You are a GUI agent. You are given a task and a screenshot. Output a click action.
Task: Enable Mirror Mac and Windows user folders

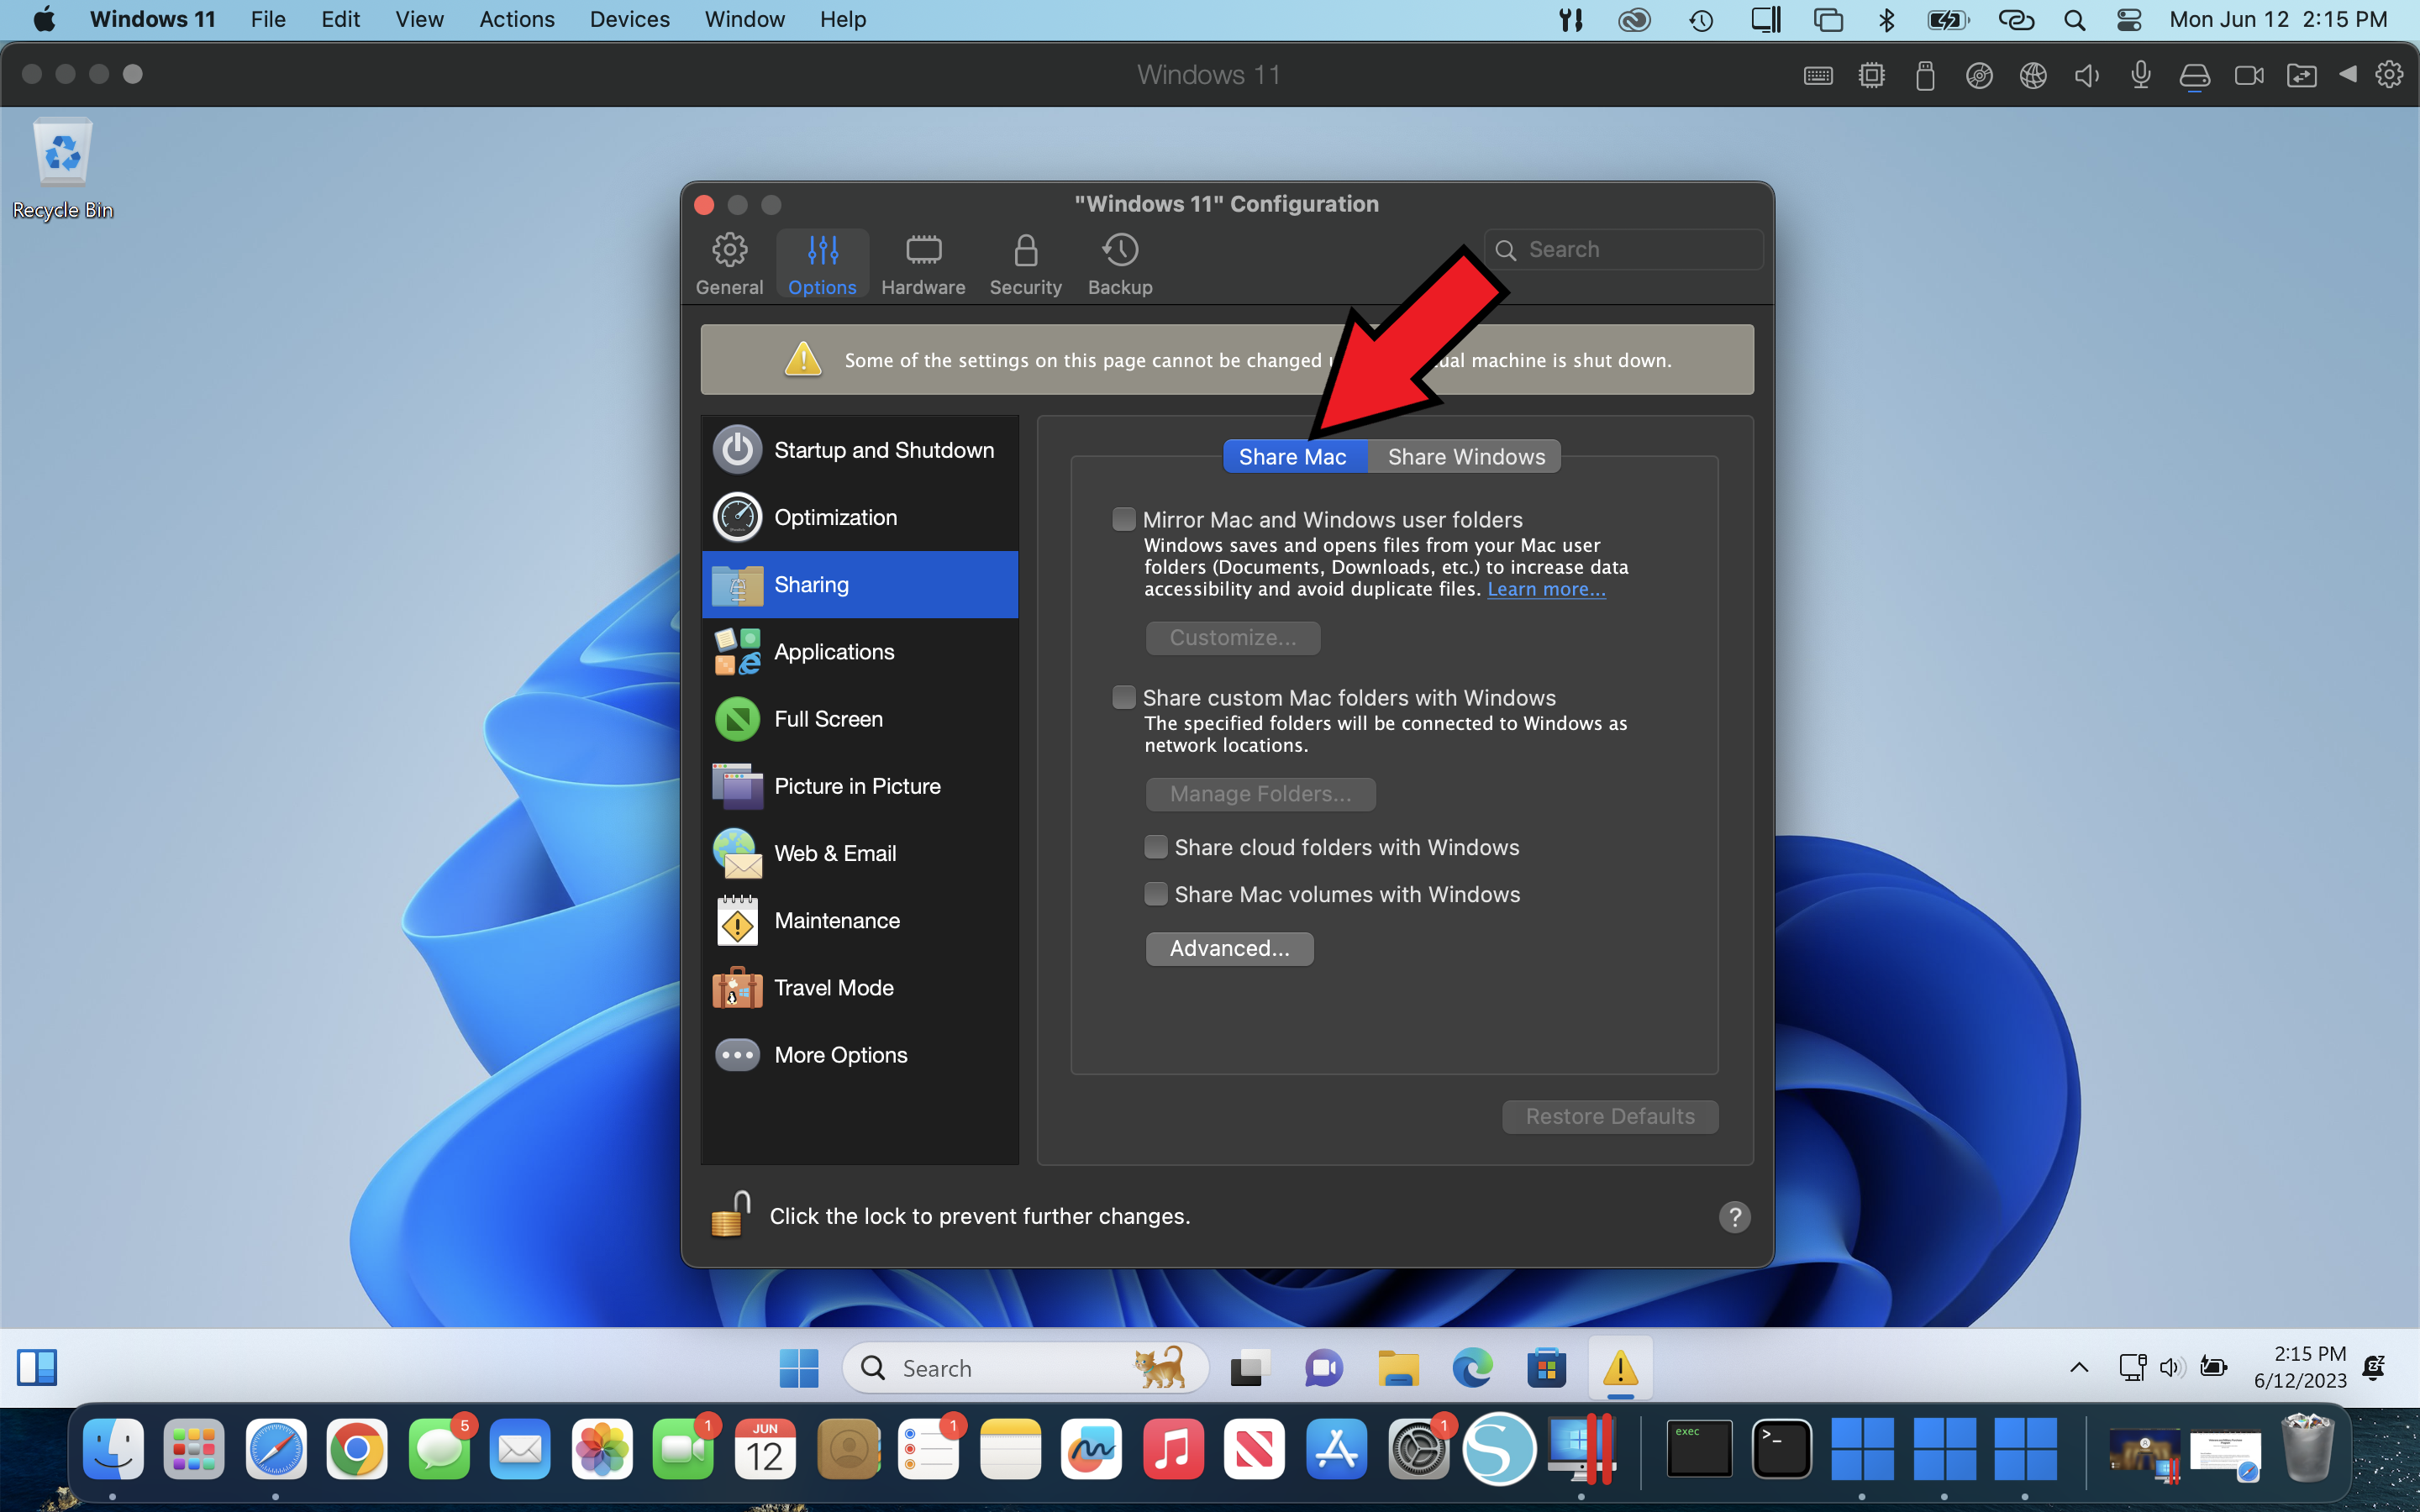[1124, 519]
